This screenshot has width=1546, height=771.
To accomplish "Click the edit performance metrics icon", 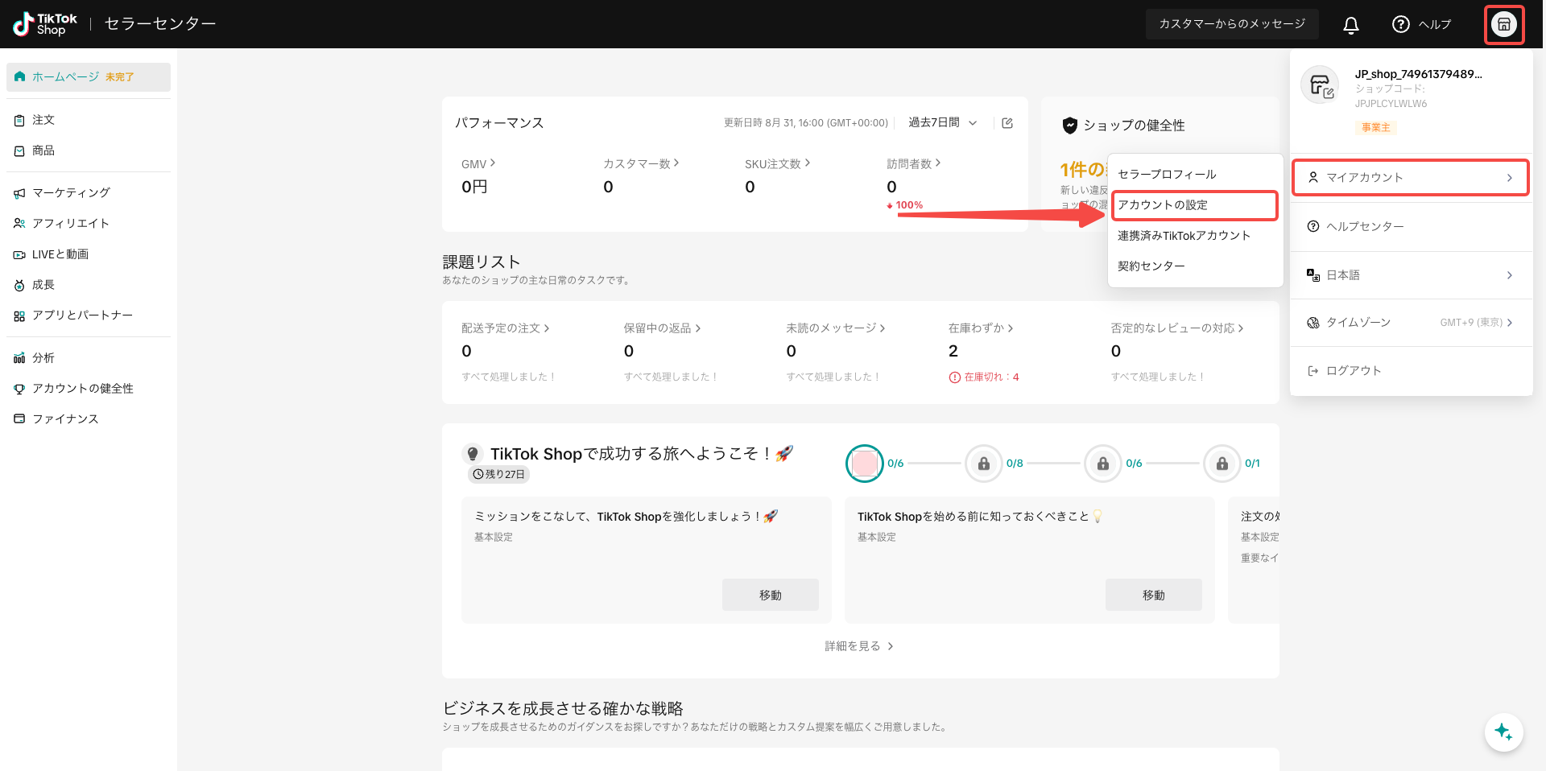I will (1007, 123).
